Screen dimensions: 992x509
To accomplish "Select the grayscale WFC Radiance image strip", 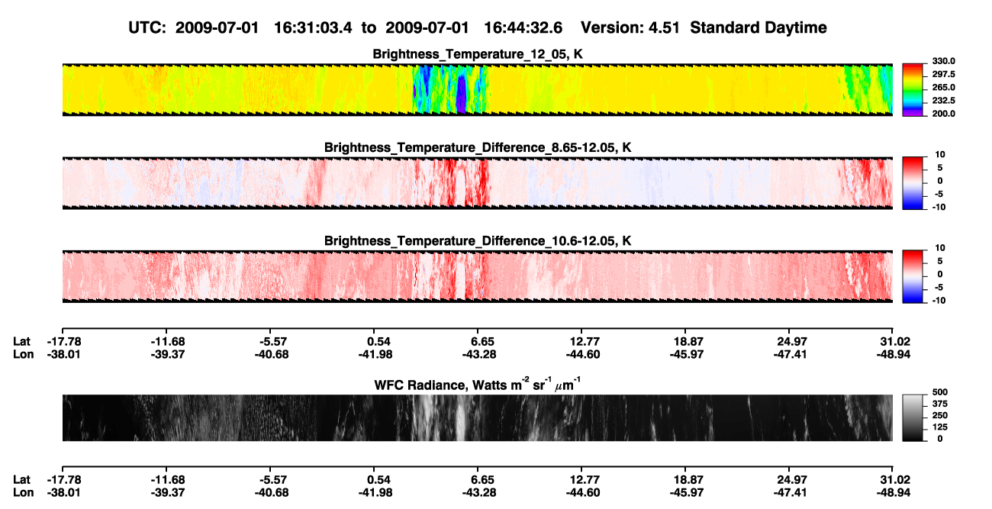I will tap(477, 417).
